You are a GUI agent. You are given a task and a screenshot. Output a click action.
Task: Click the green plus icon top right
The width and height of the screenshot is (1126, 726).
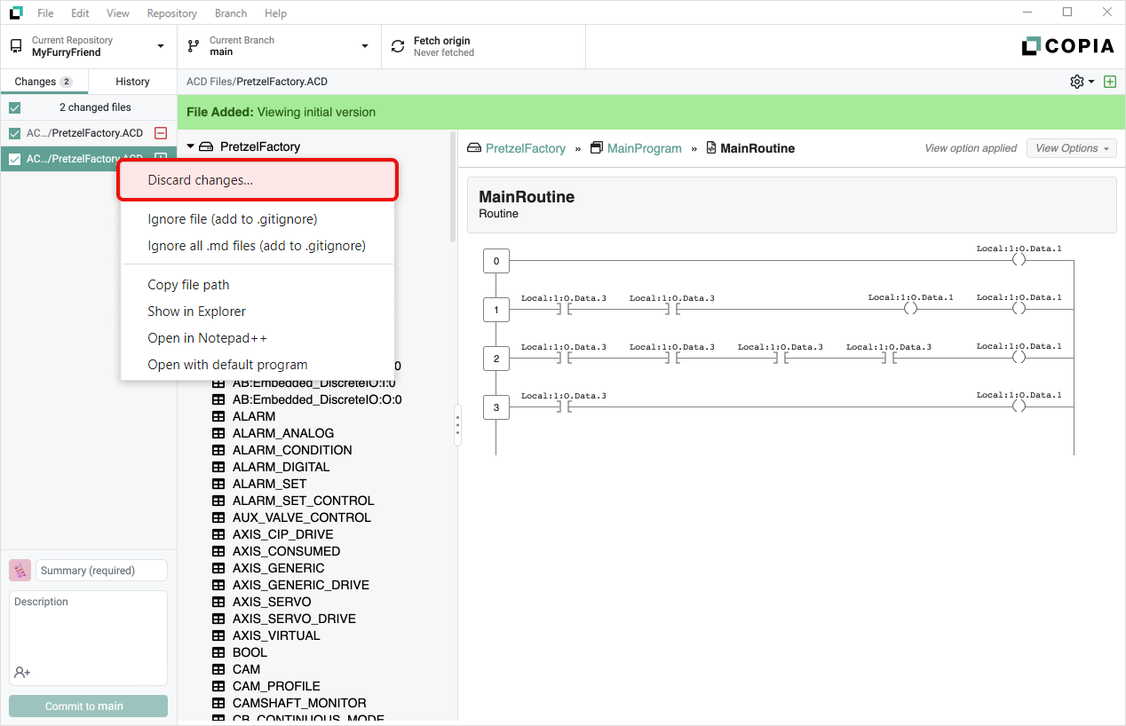click(x=1109, y=82)
